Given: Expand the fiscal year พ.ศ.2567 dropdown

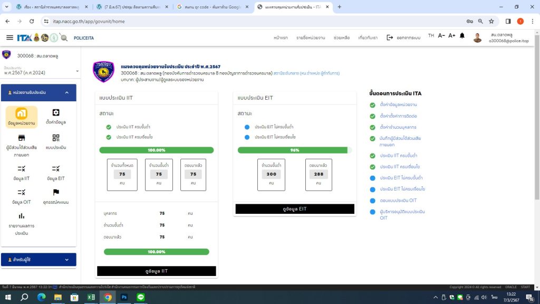Looking at the screenshot, I should (x=76, y=71).
